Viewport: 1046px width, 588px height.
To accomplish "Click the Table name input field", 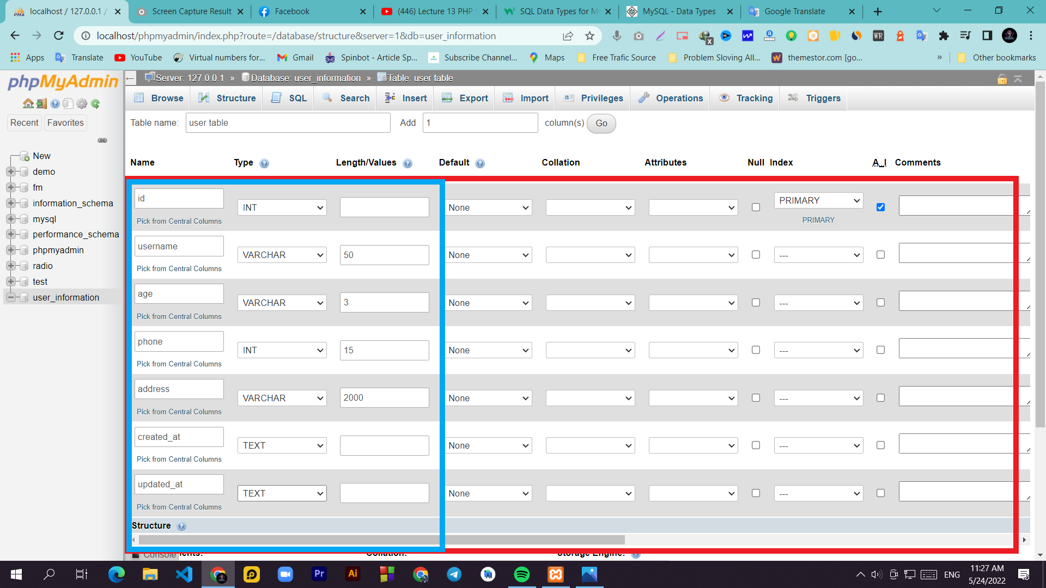I will [288, 122].
